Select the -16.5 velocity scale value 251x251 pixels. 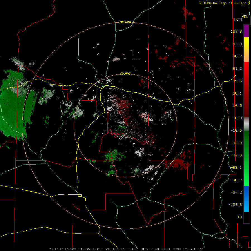click(x=236, y=131)
